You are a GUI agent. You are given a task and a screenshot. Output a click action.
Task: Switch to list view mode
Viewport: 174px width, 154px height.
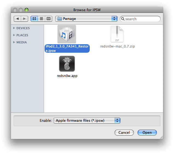[x=42, y=19]
